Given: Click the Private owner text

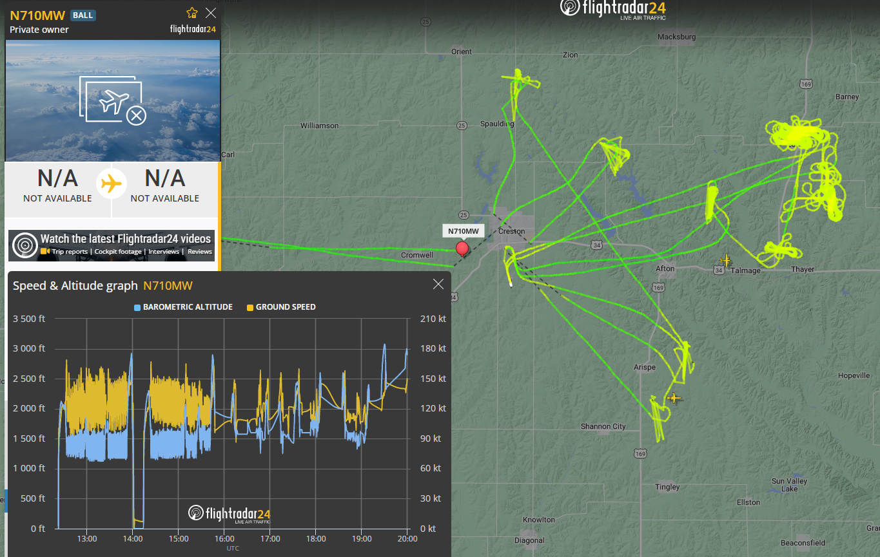Looking at the screenshot, I should pos(39,30).
